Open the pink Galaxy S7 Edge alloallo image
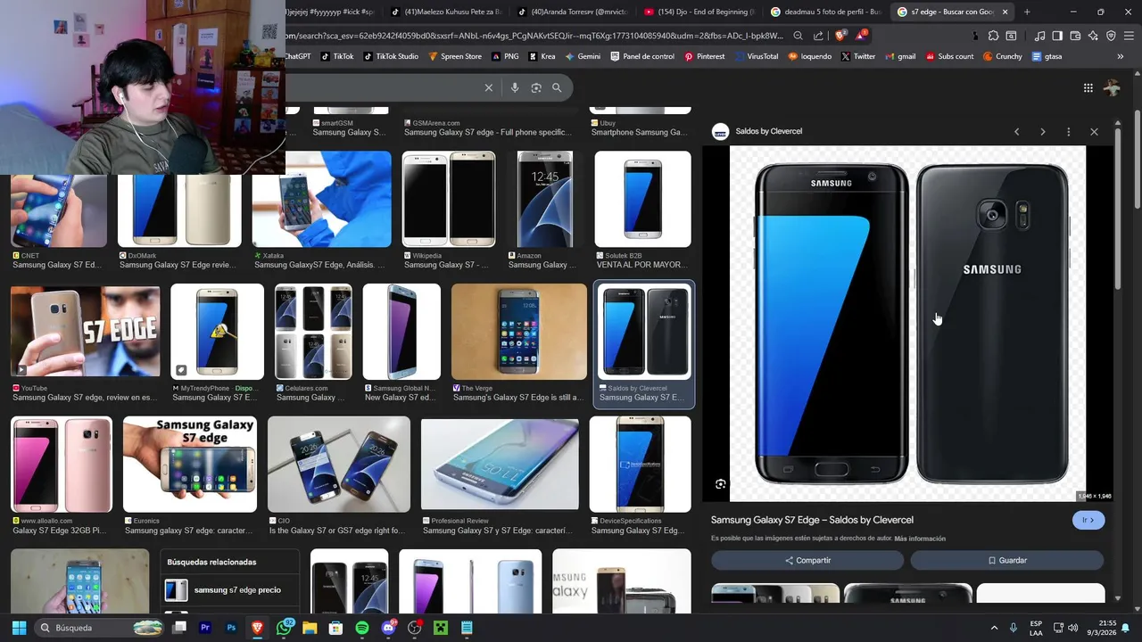 (x=62, y=465)
